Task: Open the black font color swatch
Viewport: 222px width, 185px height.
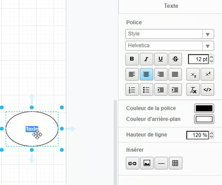Action: pos(204,108)
